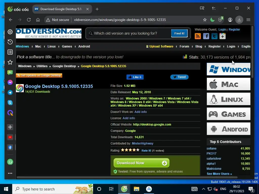
Task: Open browsing history in the sidebar
Action: click(x=10, y=42)
